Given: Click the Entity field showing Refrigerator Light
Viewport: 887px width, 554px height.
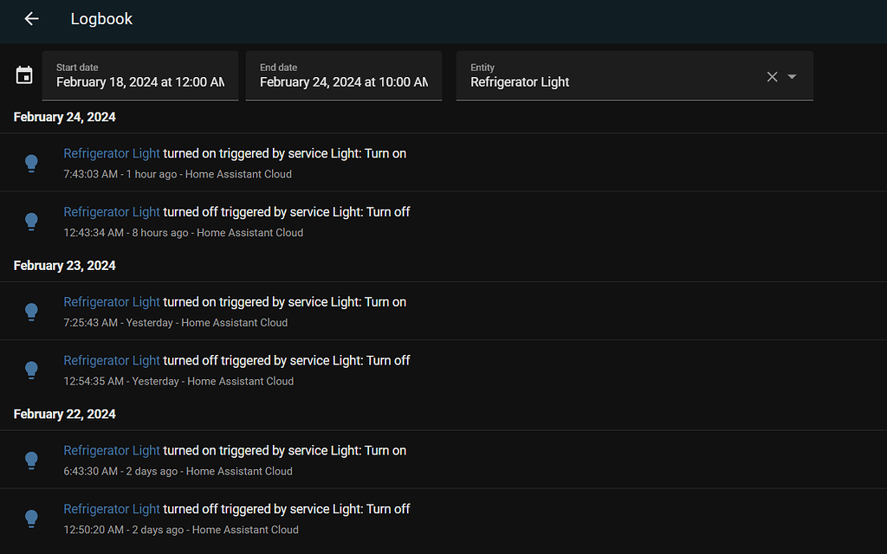Looking at the screenshot, I should 606,76.
